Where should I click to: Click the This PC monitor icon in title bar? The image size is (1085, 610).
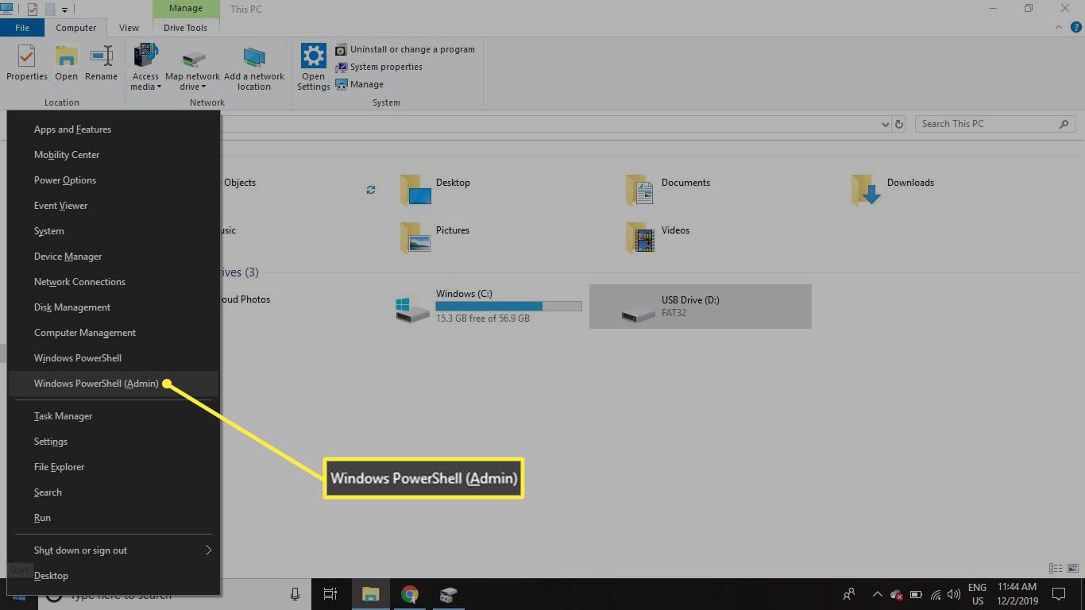click(x=7, y=9)
